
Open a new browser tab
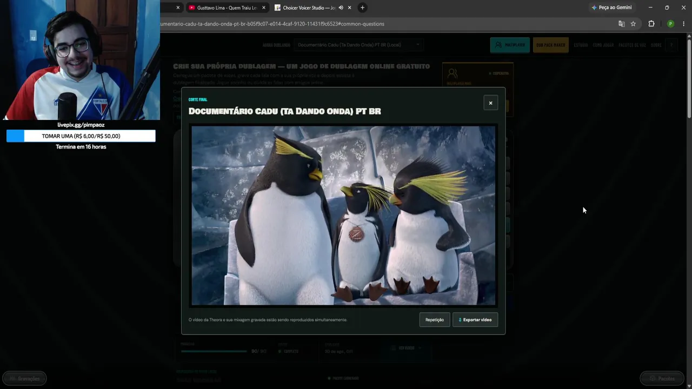point(362,8)
